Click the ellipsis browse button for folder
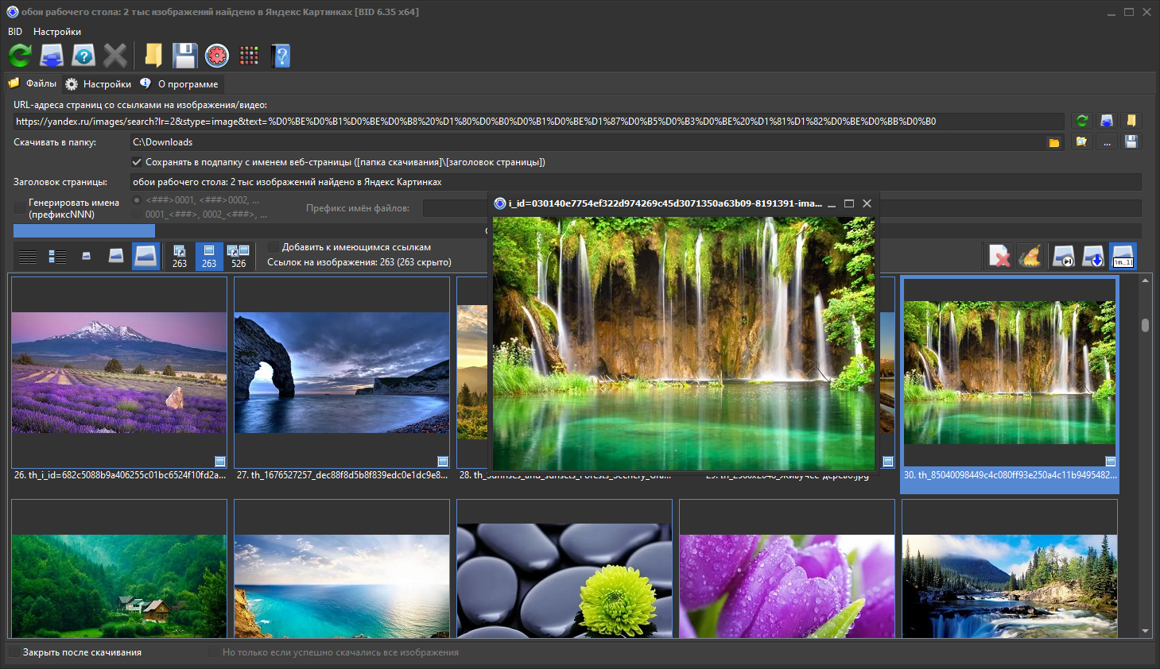Viewport: 1160px width, 669px height. click(1106, 141)
